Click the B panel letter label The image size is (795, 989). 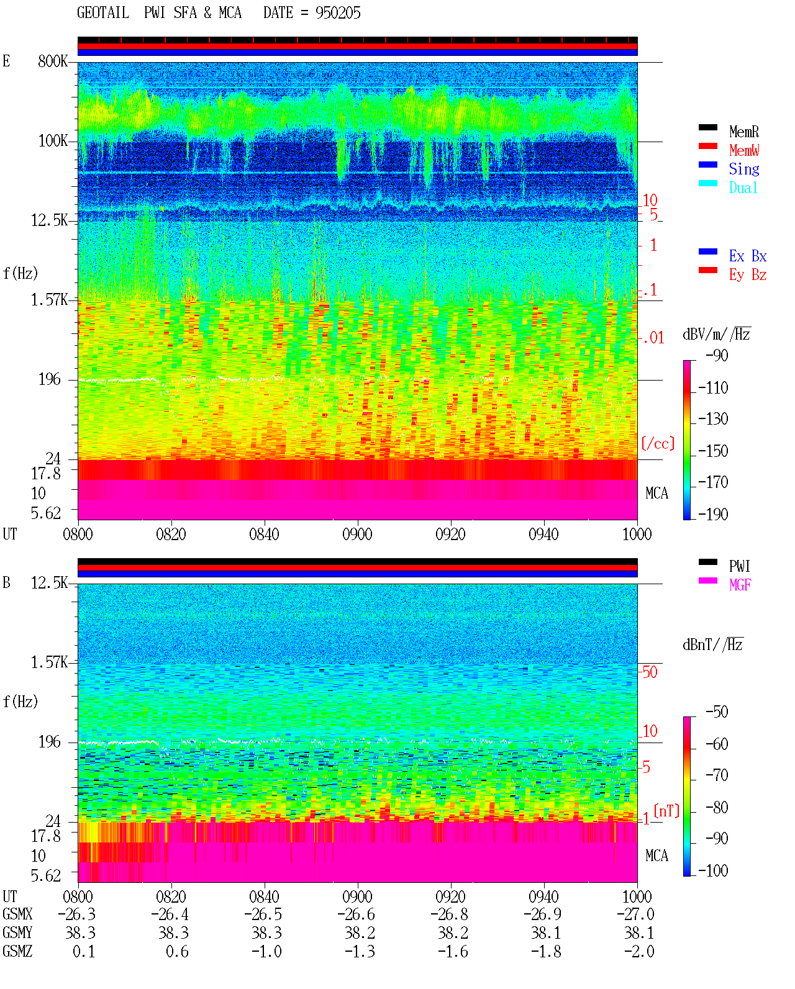coord(6,583)
